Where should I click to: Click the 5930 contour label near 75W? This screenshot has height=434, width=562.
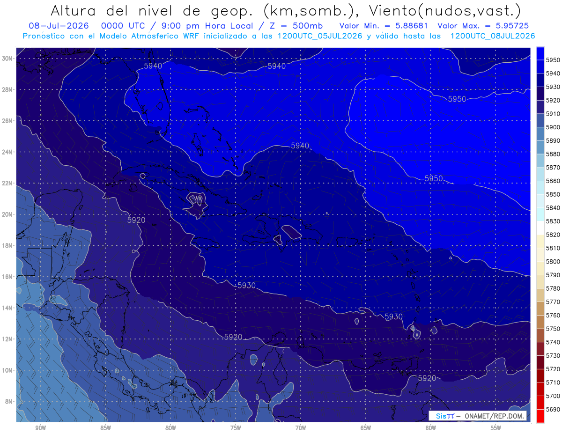point(246,286)
